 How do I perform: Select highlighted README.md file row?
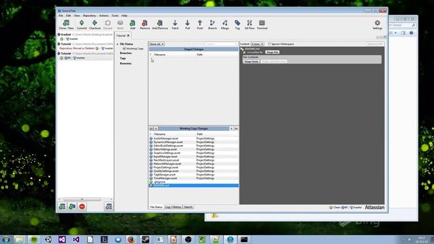(x=193, y=185)
